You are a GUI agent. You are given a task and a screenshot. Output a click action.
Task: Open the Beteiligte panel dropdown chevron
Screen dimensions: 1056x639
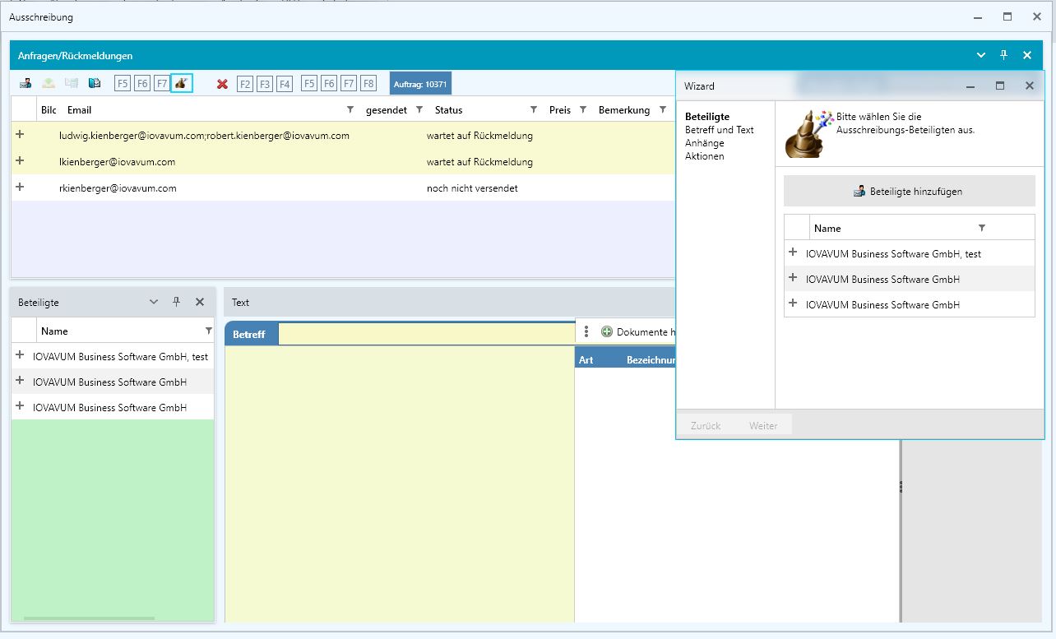tap(154, 302)
